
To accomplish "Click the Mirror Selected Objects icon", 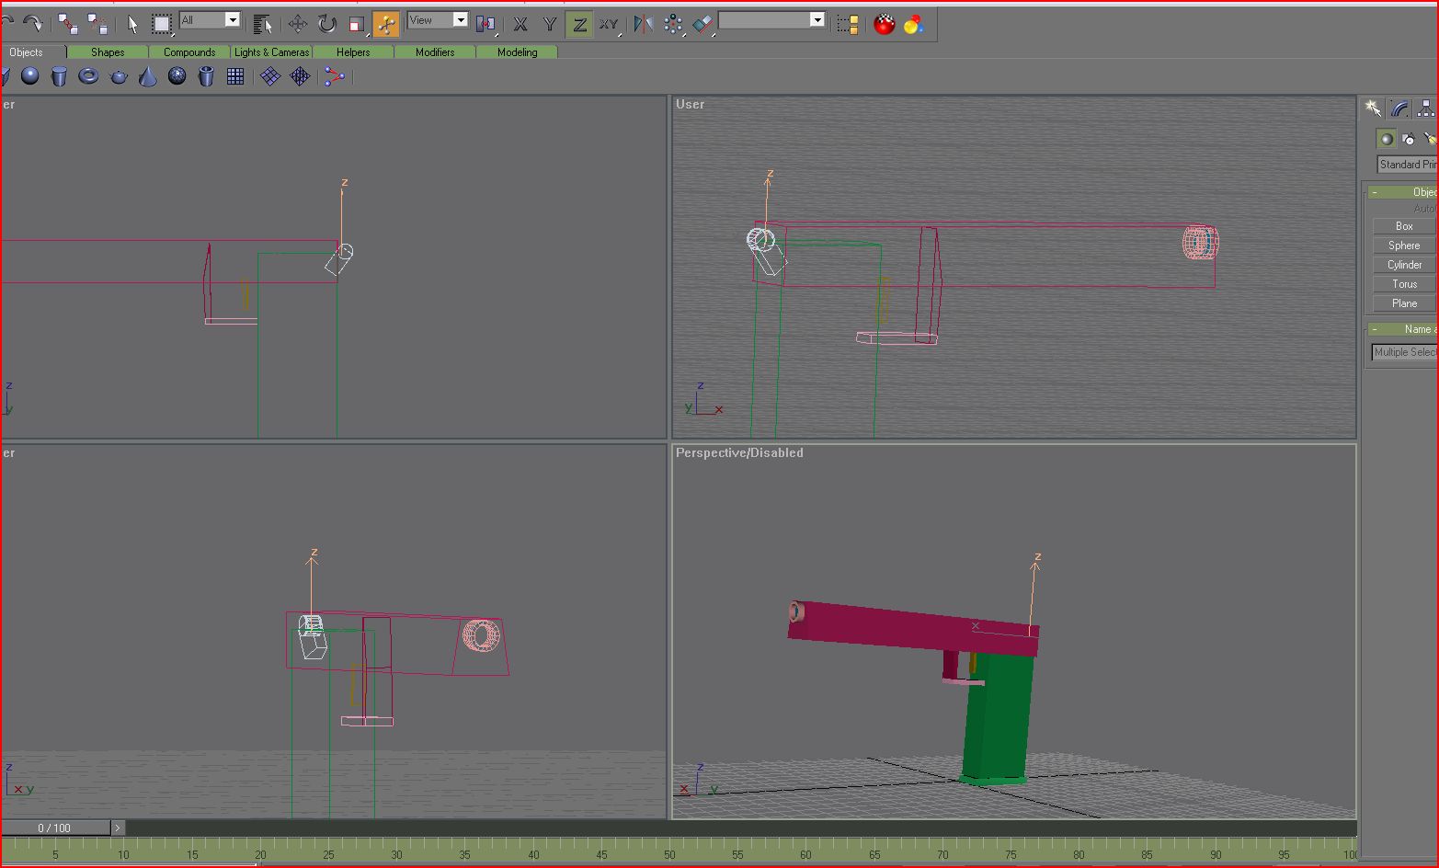I will 644,24.
